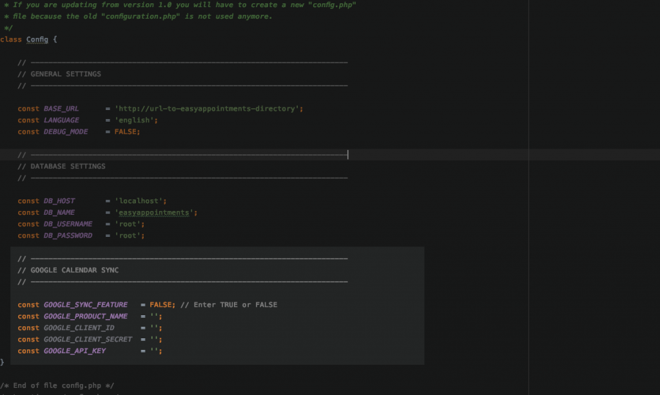660x395 pixels.
Task: Click the '// Enter TRUE or FALSE' comment
Action: (x=229, y=305)
